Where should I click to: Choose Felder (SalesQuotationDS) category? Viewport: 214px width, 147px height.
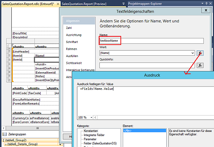[101, 143]
